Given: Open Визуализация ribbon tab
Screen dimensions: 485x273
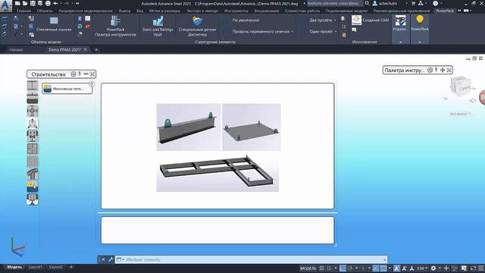Looking at the screenshot, I should [x=267, y=11].
